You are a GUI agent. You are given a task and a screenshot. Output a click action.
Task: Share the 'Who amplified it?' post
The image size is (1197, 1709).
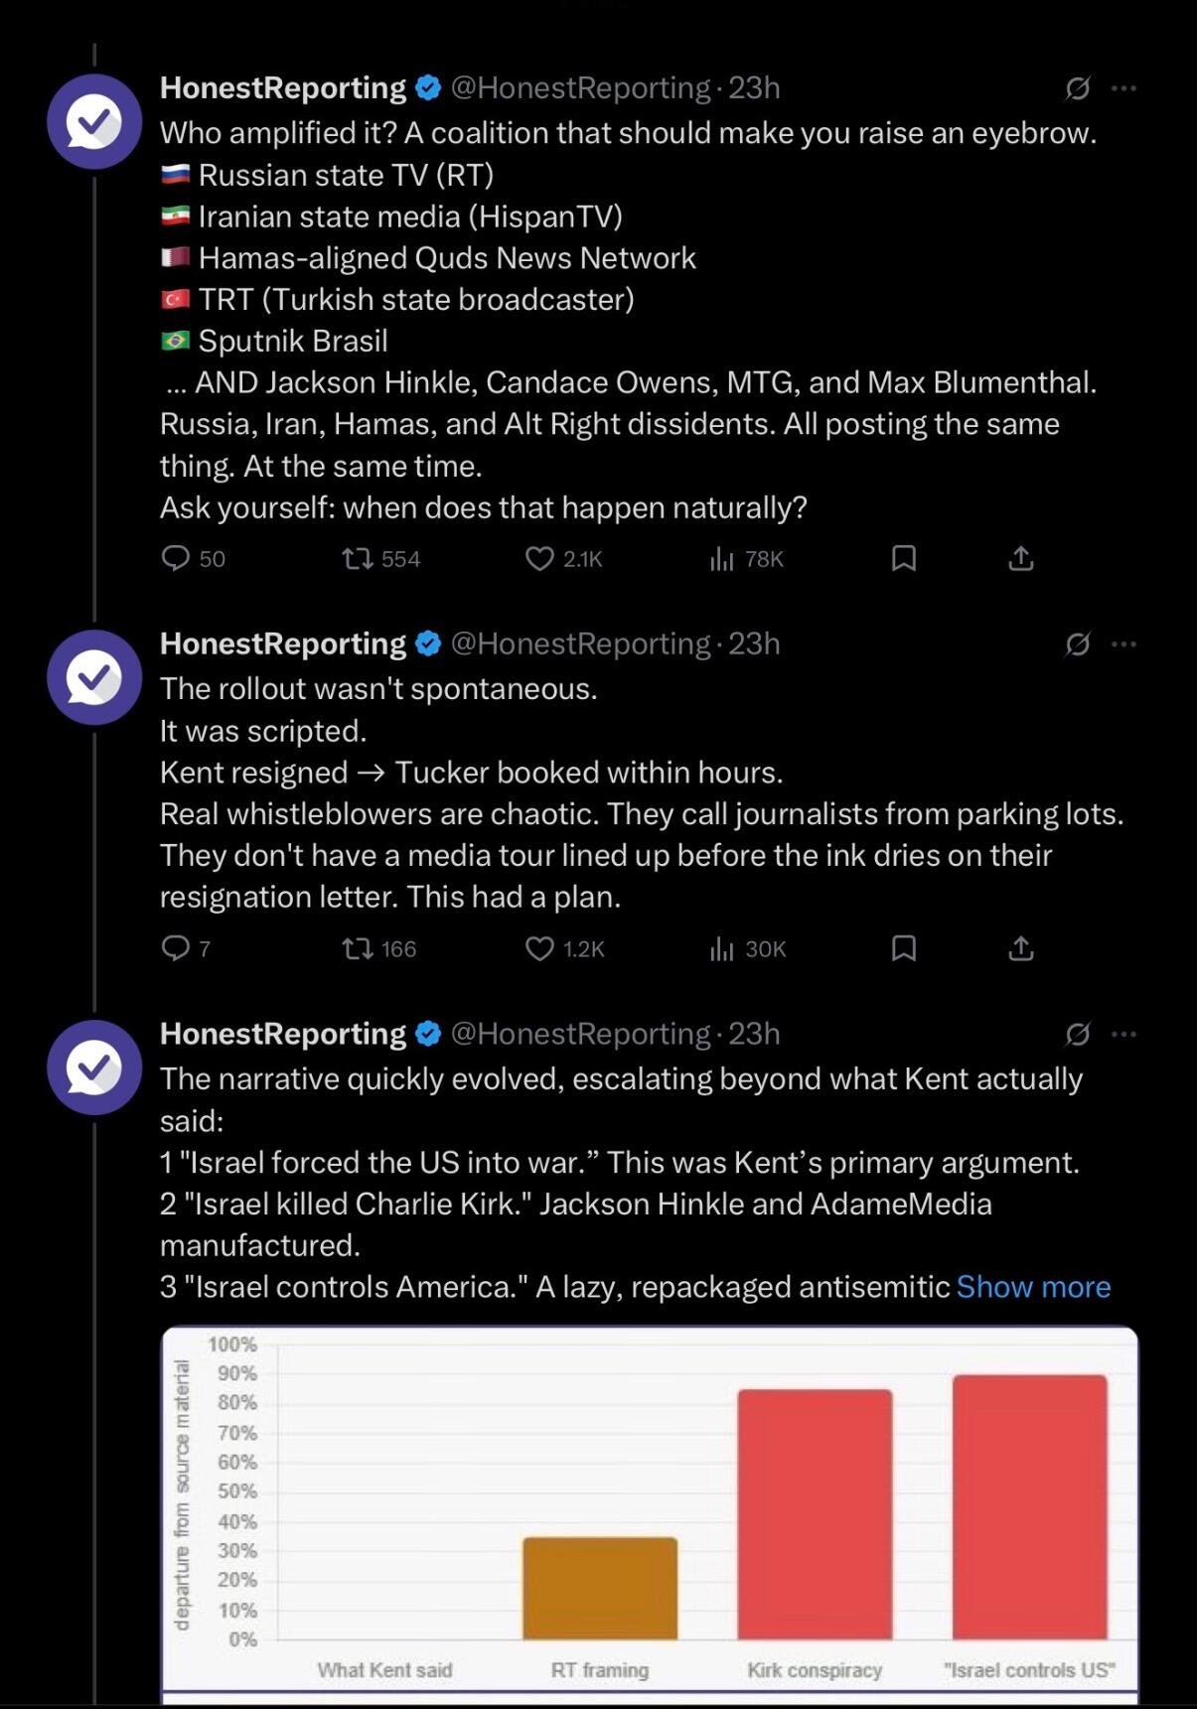pos(1020,559)
